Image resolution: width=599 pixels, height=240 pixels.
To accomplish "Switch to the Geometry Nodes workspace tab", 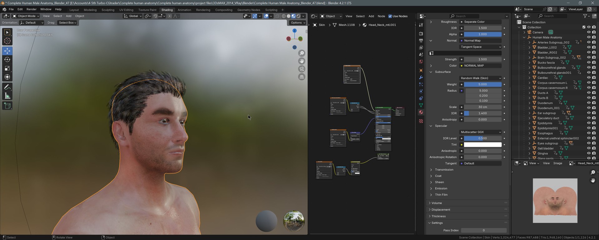I will 249,10.
